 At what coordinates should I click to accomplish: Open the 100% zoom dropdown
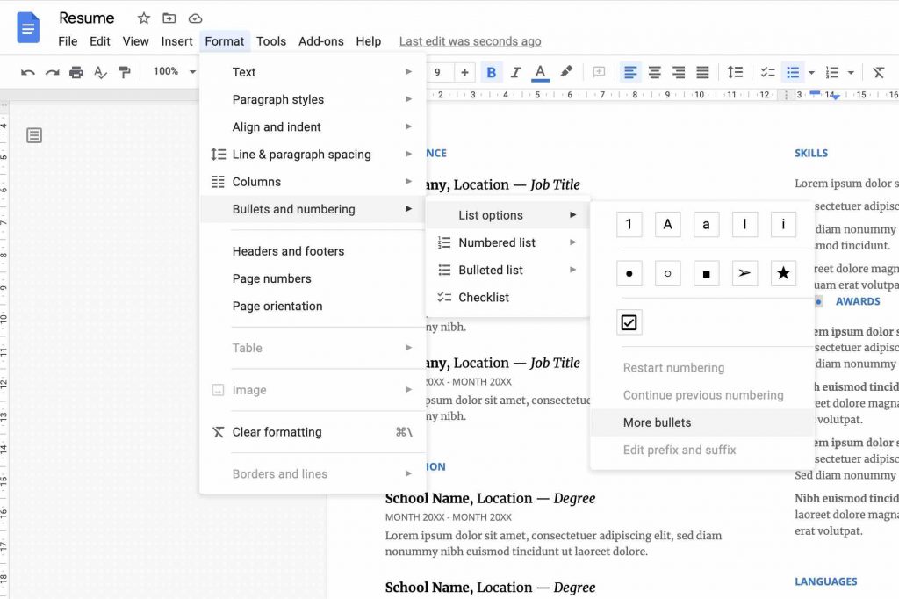tap(175, 71)
